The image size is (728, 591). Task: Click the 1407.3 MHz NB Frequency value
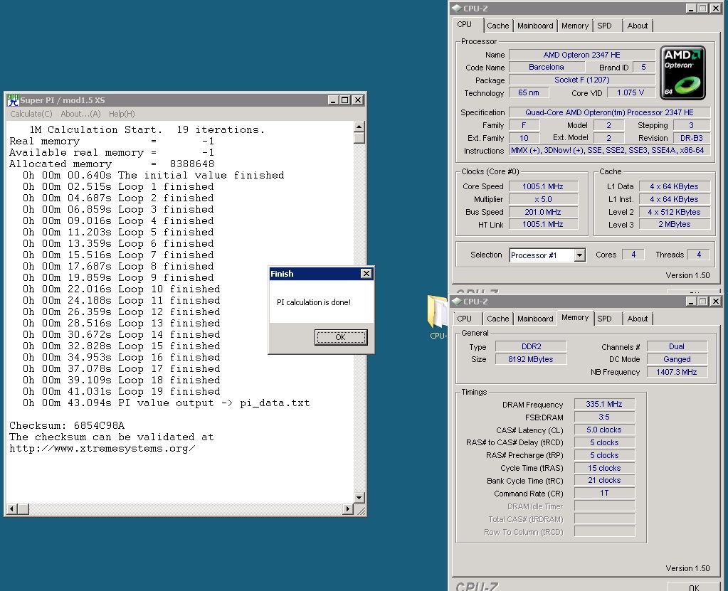tap(677, 372)
